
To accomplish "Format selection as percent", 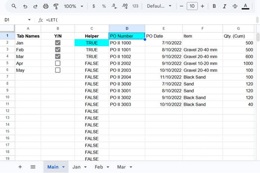I will pos(104,6).
